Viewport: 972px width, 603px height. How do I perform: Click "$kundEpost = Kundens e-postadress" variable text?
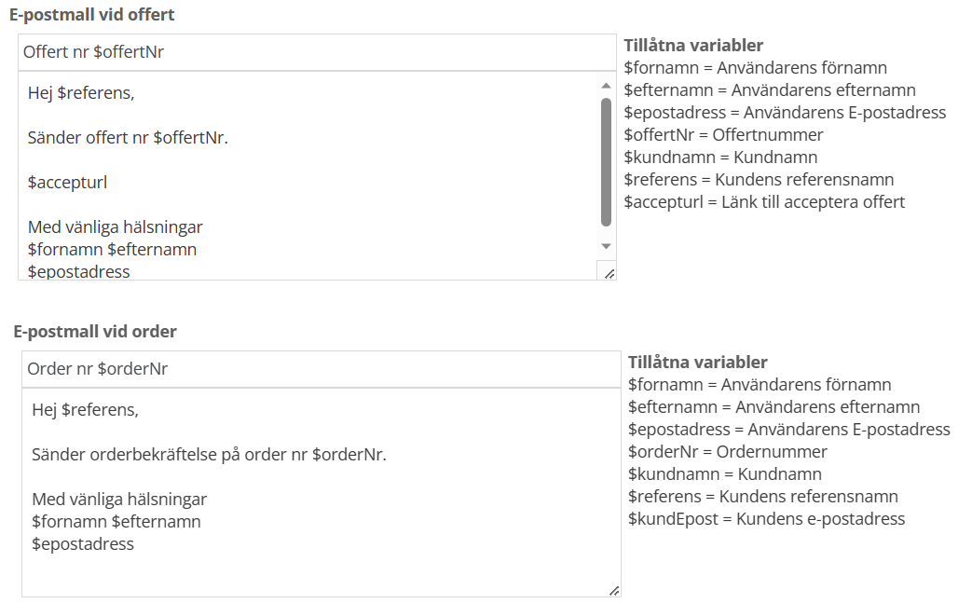point(766,519)
